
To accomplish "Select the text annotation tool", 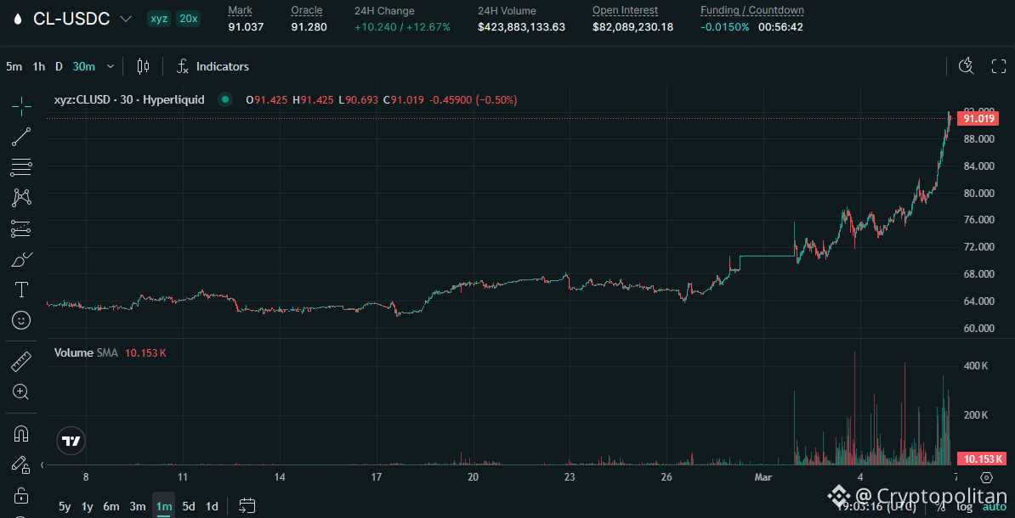I will (x=20, y=289).
